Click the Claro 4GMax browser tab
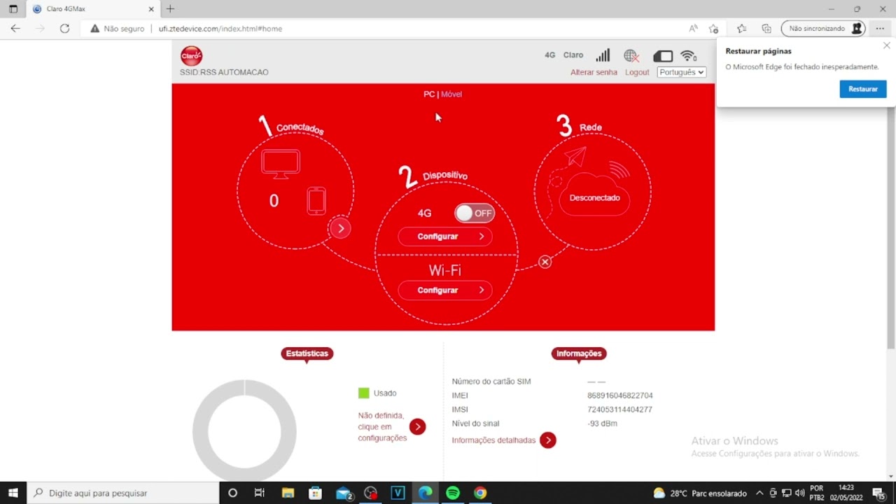 91,9
